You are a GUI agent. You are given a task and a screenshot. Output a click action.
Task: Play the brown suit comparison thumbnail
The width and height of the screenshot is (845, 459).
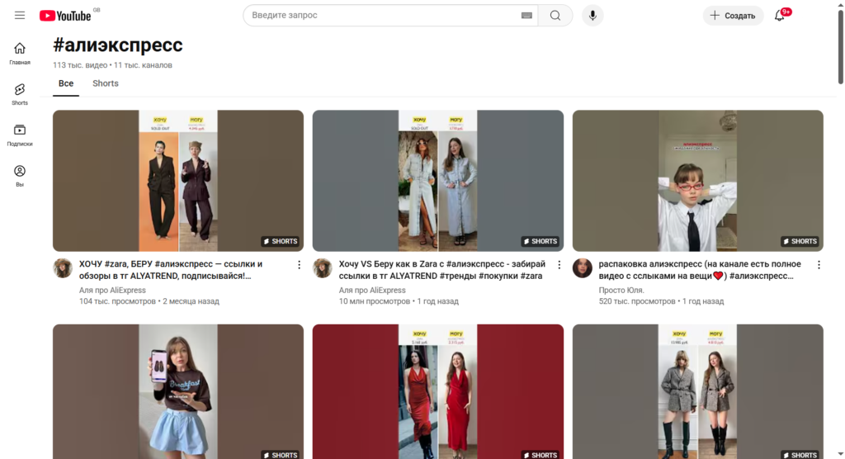(x=178, y=181)
